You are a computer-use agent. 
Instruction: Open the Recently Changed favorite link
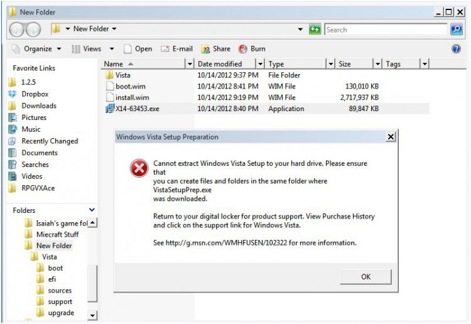click(50, 141)
